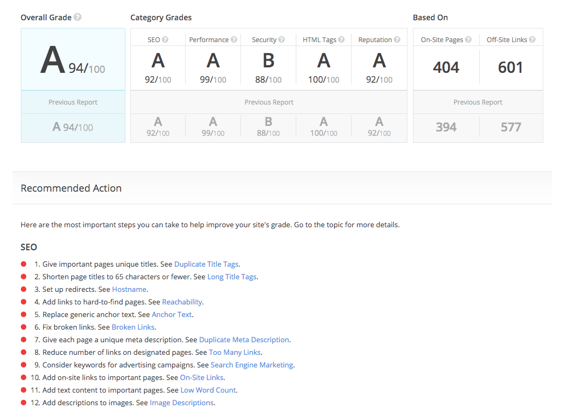Select the Performance grade 99/100 cell
Viewport: 563px width, 414px height.
(213, 68)
